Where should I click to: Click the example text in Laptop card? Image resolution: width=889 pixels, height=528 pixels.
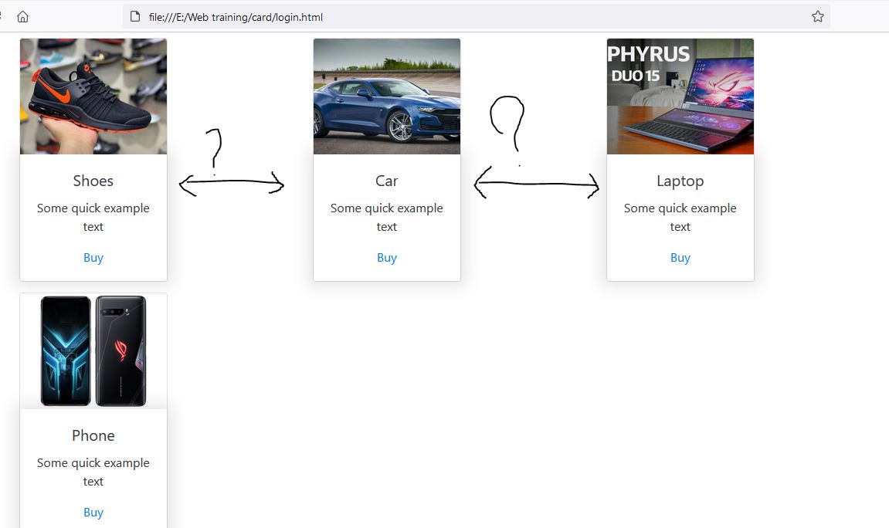[x=680, y=218]
